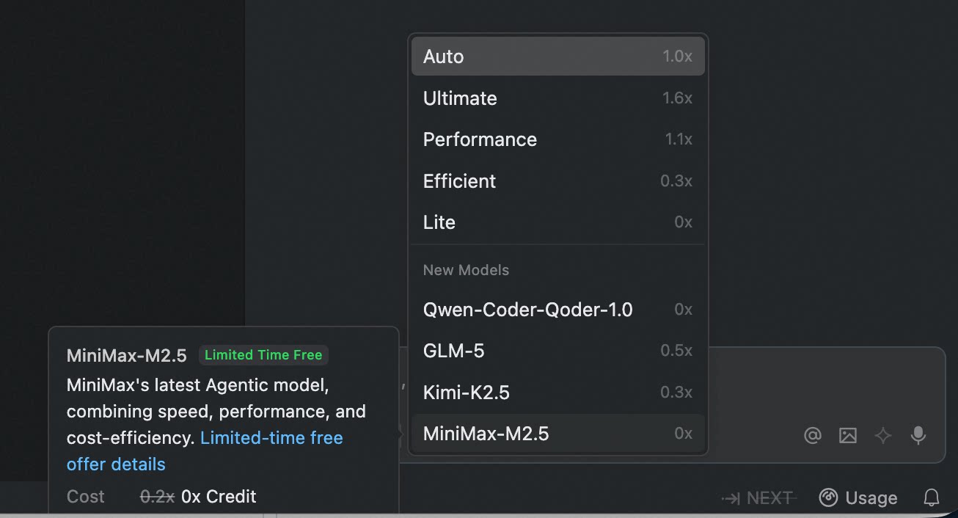Click the Usage gauge icon
958x518 pixels.
828,498
